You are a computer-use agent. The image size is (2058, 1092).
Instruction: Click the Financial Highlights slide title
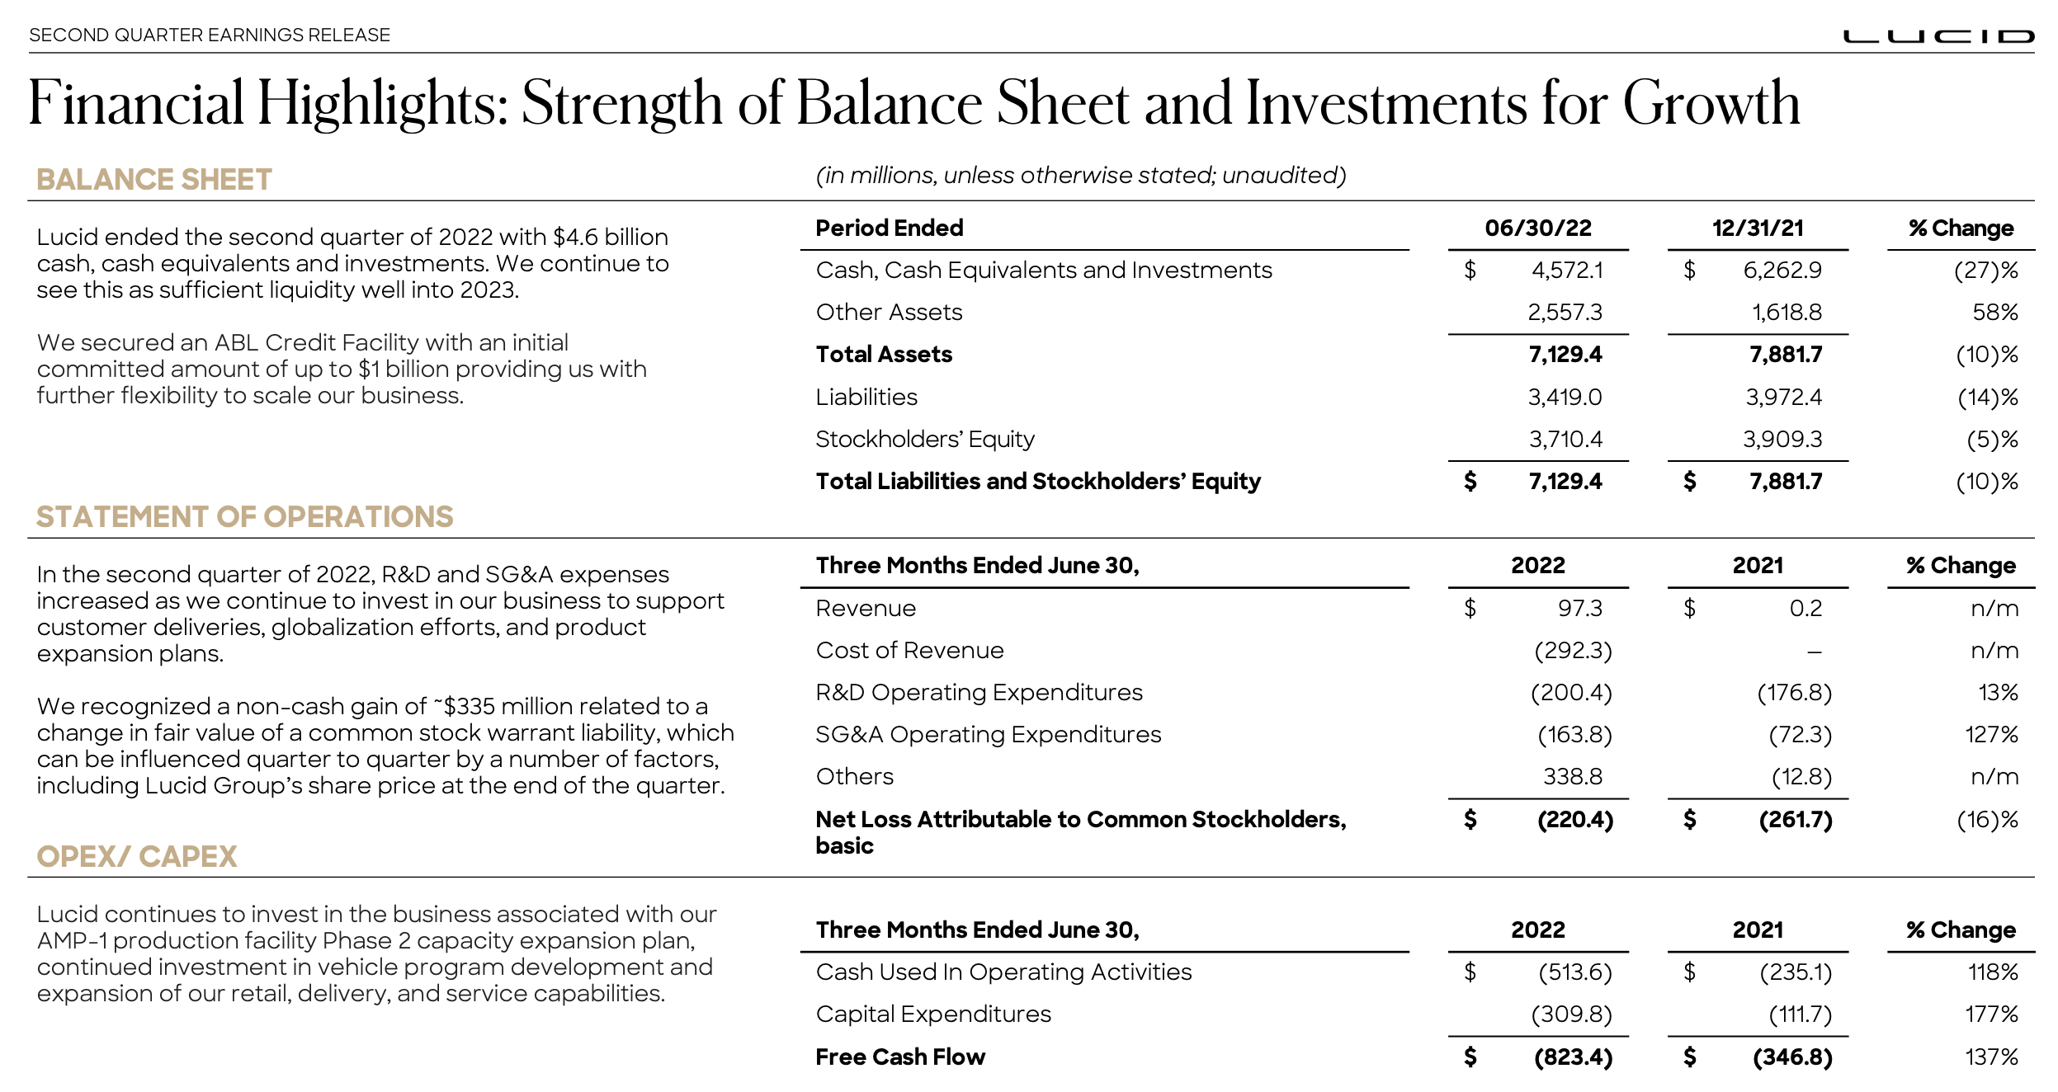coord(914,104)
